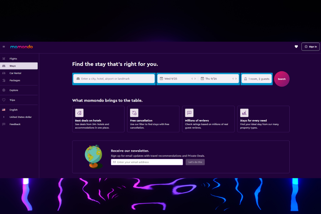Screen dimensions: 321x214
Task: Go to Packages in sidebar
Action: point(15,80)
